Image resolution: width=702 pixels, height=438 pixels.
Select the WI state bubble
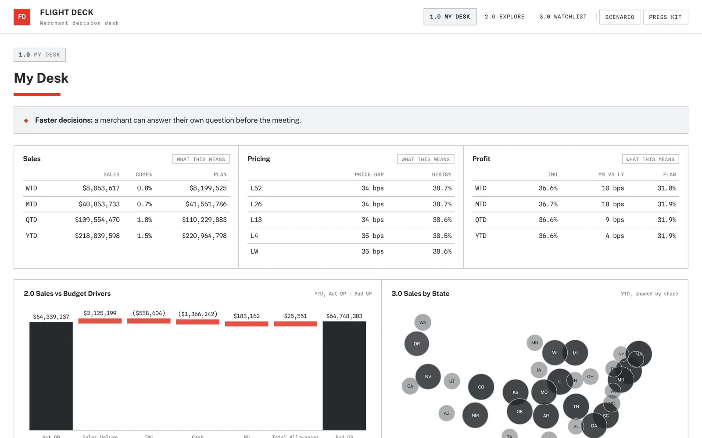click(555, 353)
